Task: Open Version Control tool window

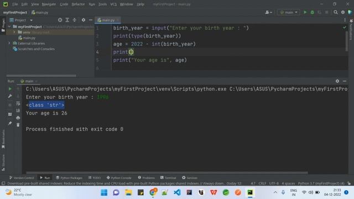Action: pos(22,178)
